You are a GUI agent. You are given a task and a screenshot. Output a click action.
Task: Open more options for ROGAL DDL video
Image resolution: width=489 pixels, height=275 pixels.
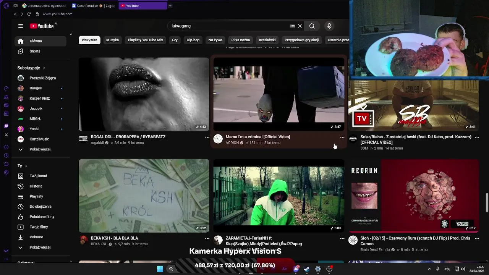pyautogui.click(x=207, y=137)
